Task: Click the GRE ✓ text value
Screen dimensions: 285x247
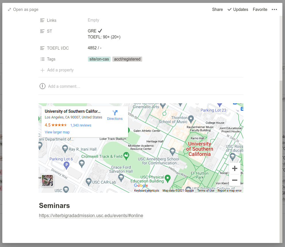Action: click(x=95, y=31)
